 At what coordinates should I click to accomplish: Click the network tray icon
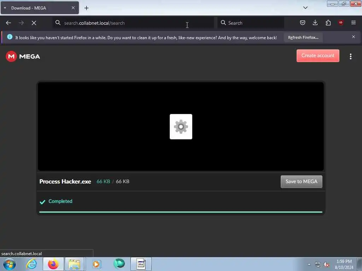[x=318, y=265]
